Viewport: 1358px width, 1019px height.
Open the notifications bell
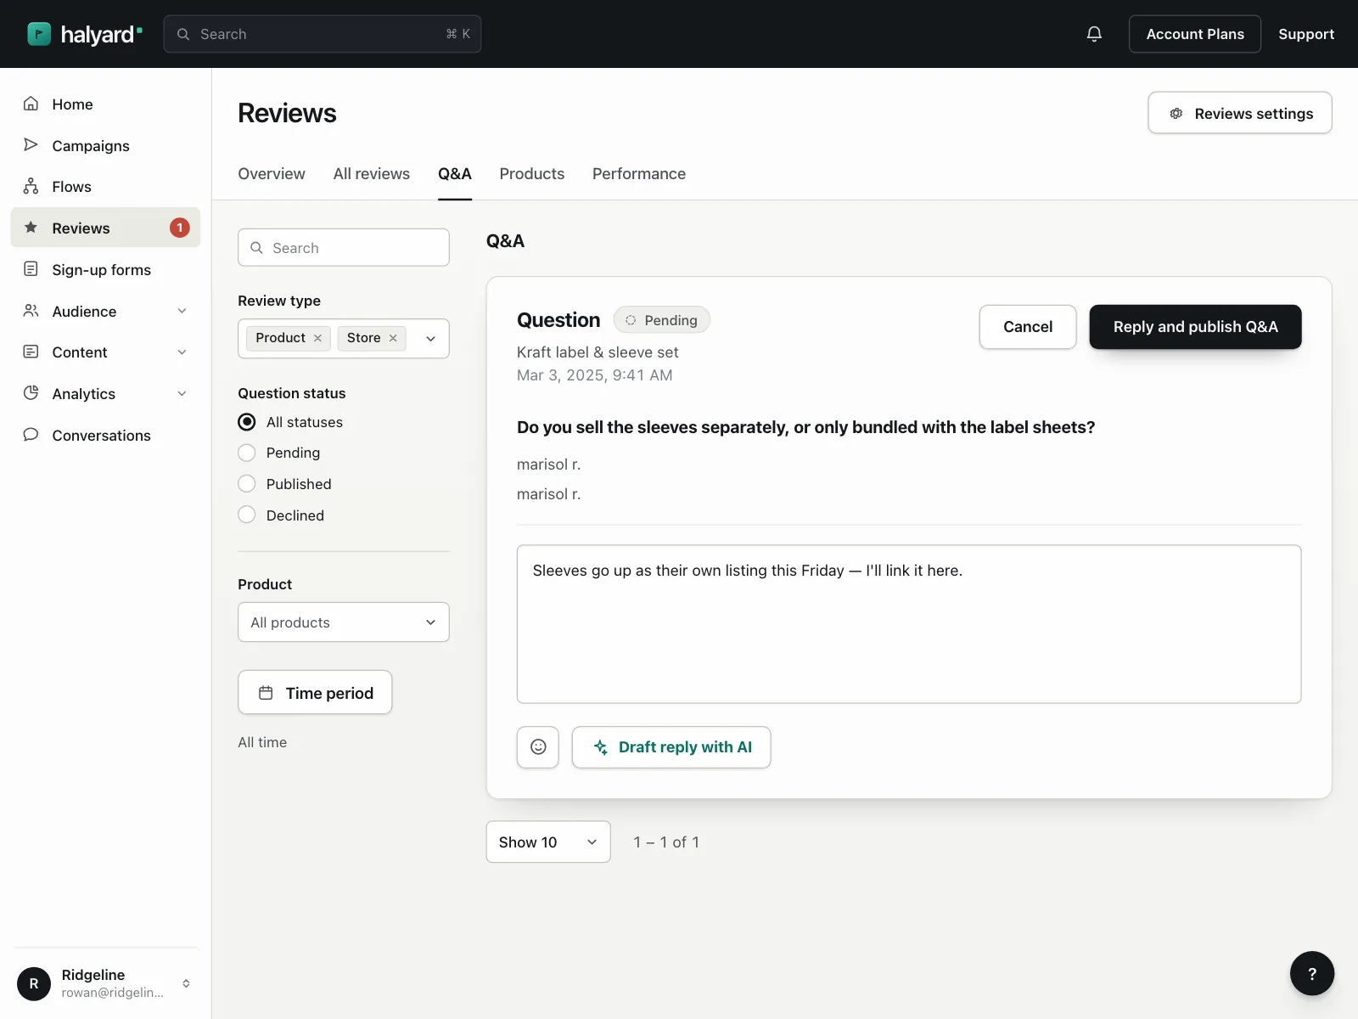coord(1094,34)
